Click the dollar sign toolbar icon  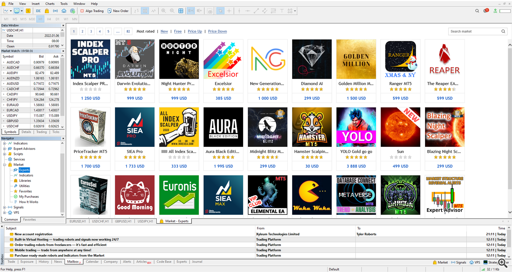(x=28, y=11)
